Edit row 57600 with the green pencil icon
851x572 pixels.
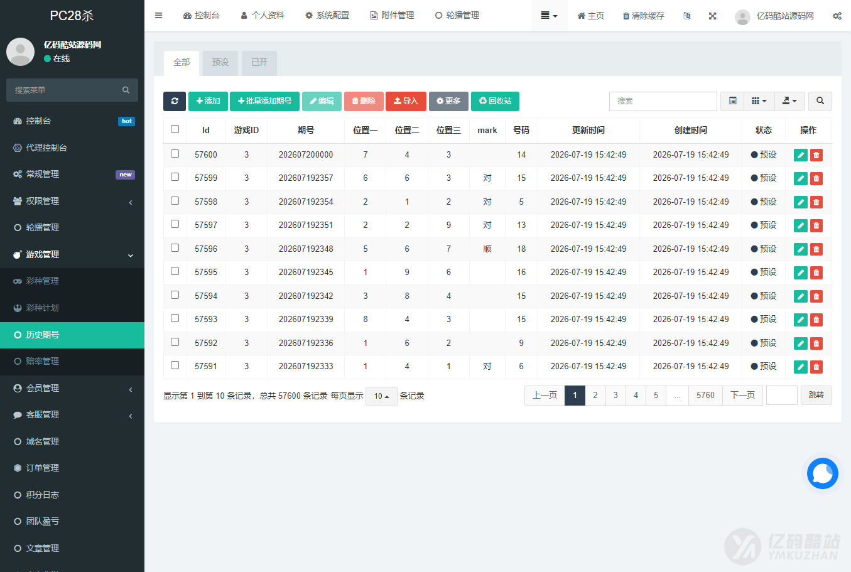click(x=801, y=155)
